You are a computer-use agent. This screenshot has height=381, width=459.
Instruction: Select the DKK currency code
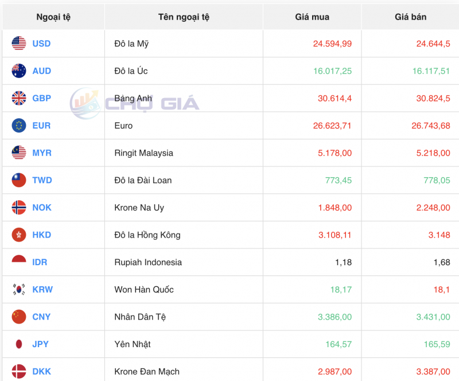pyautogui.click(x=41, y=371)
